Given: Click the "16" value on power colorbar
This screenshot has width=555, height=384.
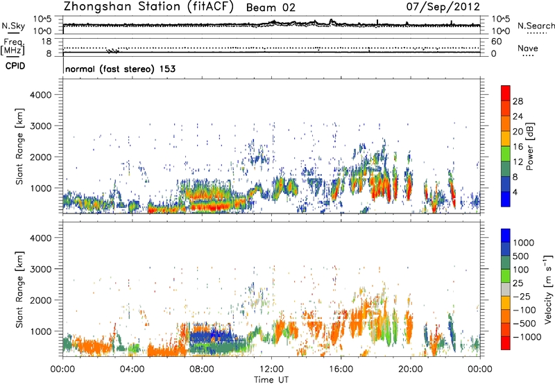Looking at the screenshot, I should [518, 147].
